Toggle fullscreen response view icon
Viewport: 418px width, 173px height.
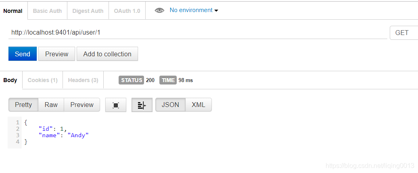(116, 105)
